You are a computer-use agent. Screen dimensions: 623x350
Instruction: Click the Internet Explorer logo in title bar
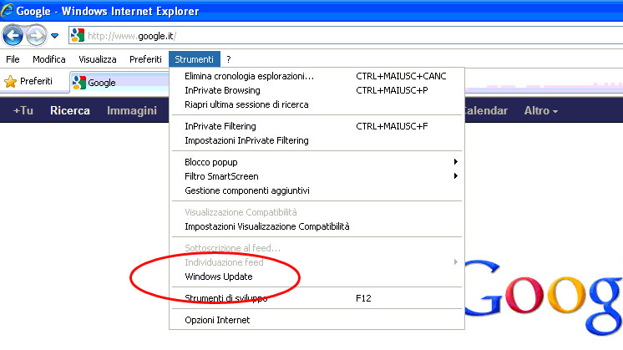[x=7, y=10]
